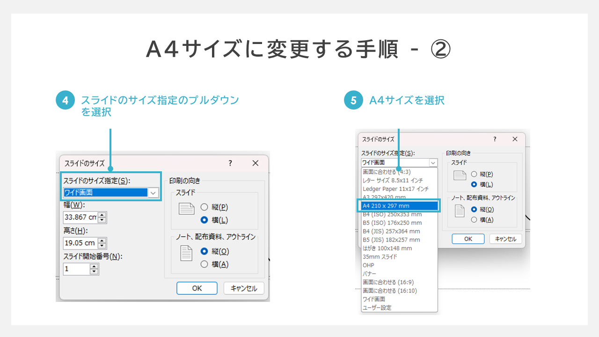
Task: Choose ワイド画面 entry in the open list
Action: 399,299
